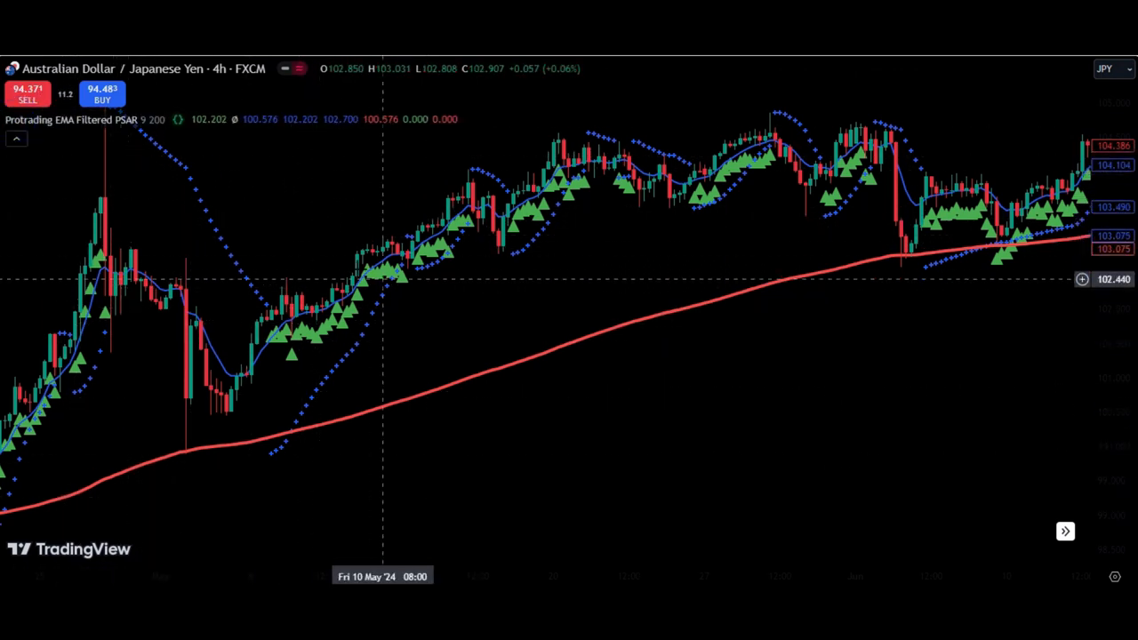The width and height of the screenshot is (1138, 640).
Task: Click the grey dash icon in the status pill
Action: pos(284,68)
